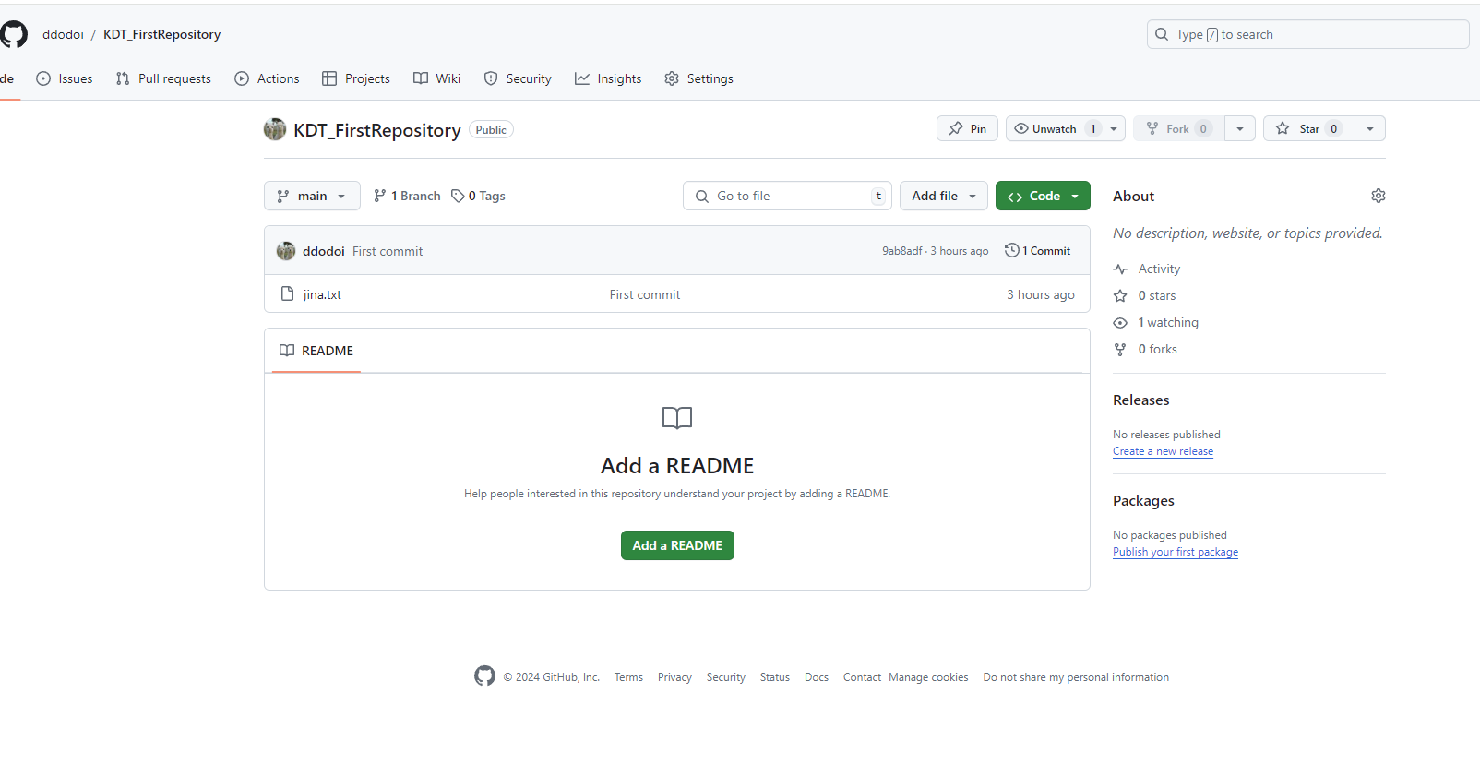The width and height of the screenshot is (1480, 765).
Task: Select the README tab
Action: pos(316,351)
